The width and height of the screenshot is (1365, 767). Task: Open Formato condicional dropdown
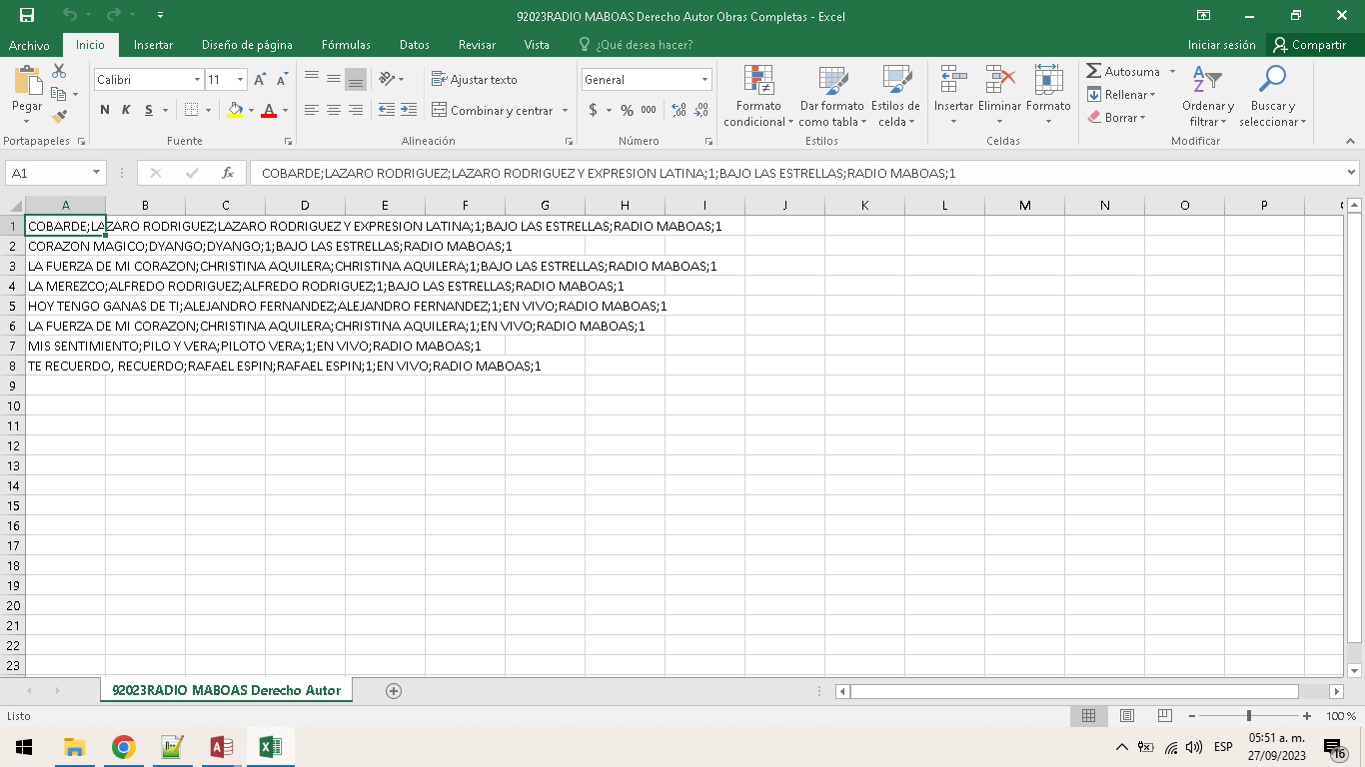coord(758,96)
